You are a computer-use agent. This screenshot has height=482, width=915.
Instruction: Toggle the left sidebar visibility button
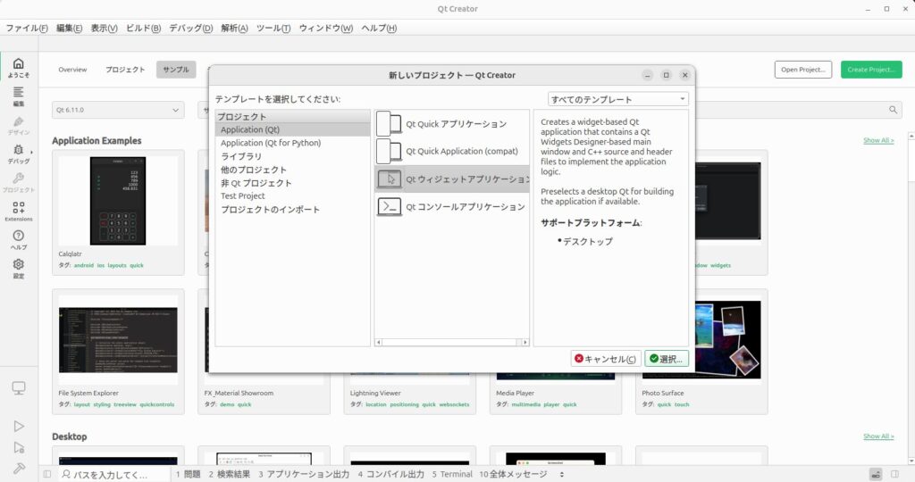click(x=46, y=474)
